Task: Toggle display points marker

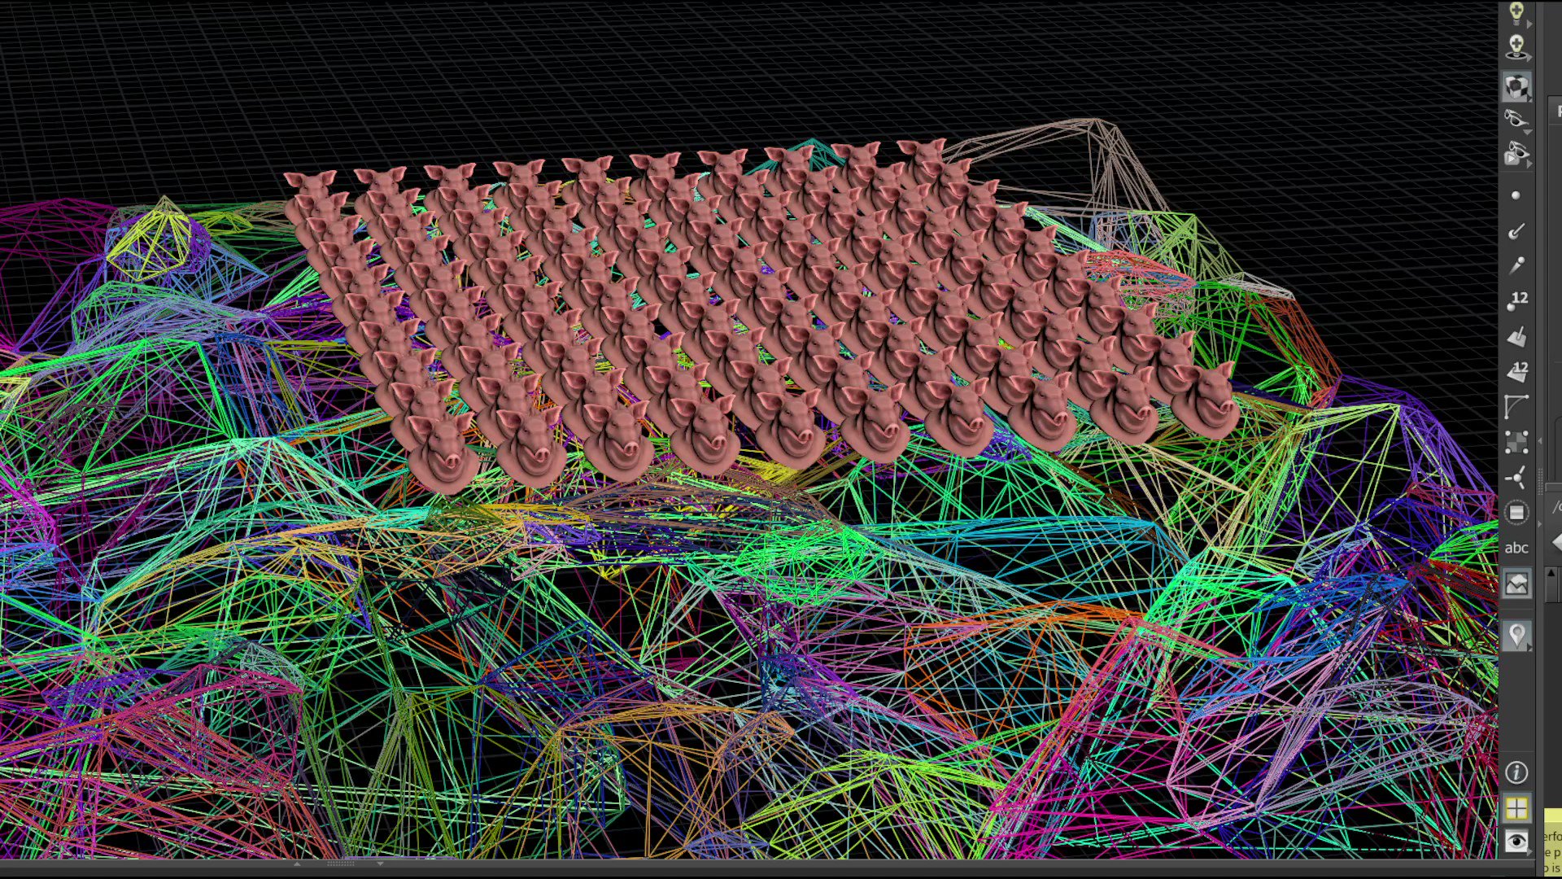Action: click(1515, 195)
